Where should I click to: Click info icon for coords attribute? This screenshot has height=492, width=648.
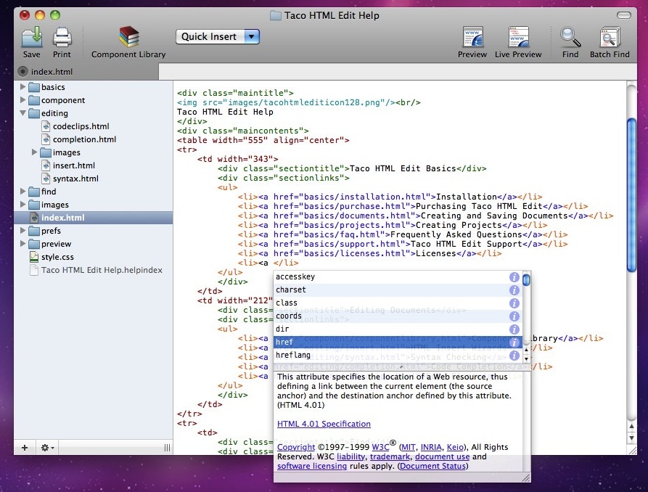tap(514, 316)
